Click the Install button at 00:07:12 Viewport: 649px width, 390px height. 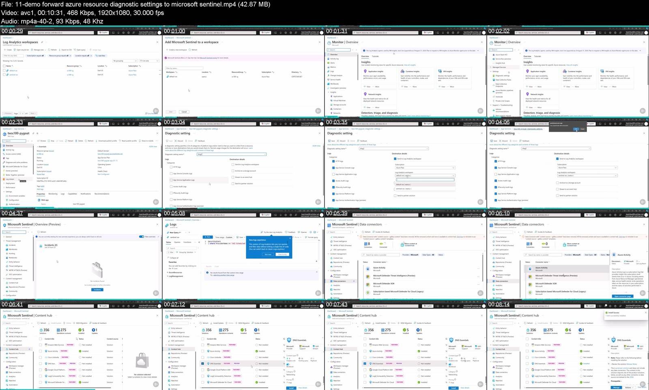291,388
